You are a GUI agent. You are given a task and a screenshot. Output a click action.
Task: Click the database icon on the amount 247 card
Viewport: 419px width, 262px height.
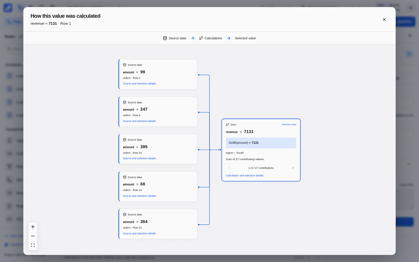(125, 102)
